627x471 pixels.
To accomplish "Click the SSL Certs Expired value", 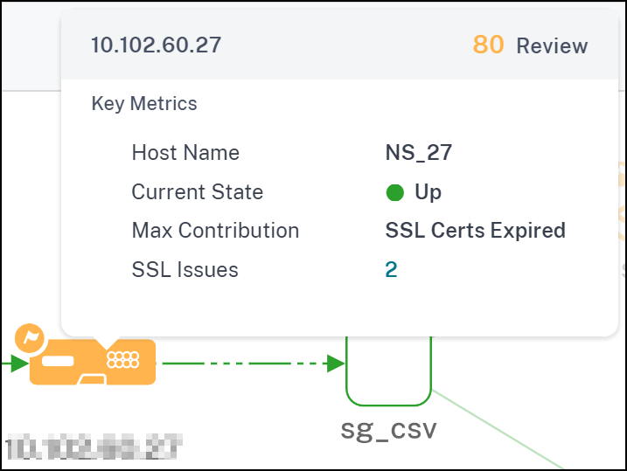I will point(475,231).
